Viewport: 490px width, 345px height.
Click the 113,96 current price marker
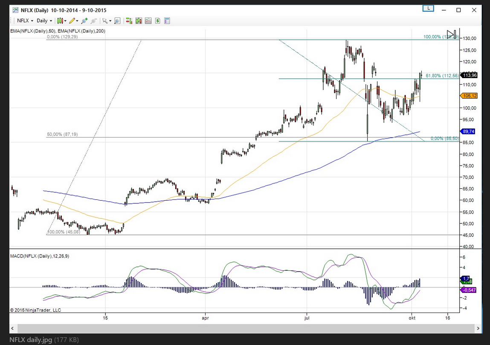(470, 75)
